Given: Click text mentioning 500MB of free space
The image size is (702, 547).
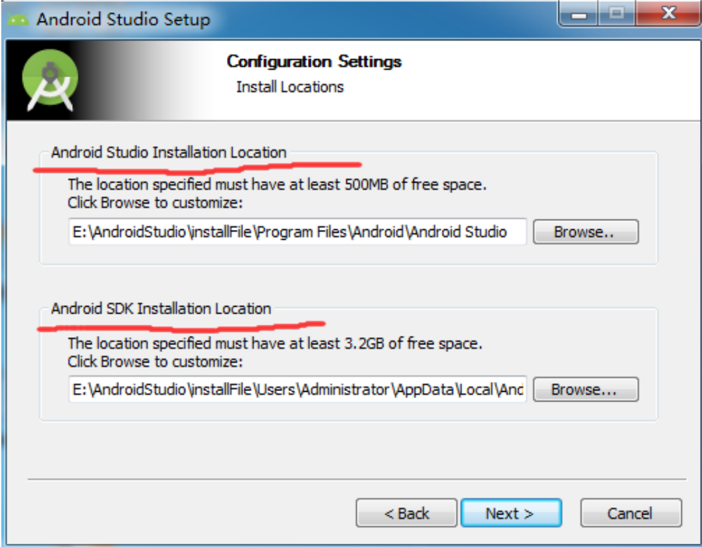Looking at the screenshot, I should click(277, 184).
